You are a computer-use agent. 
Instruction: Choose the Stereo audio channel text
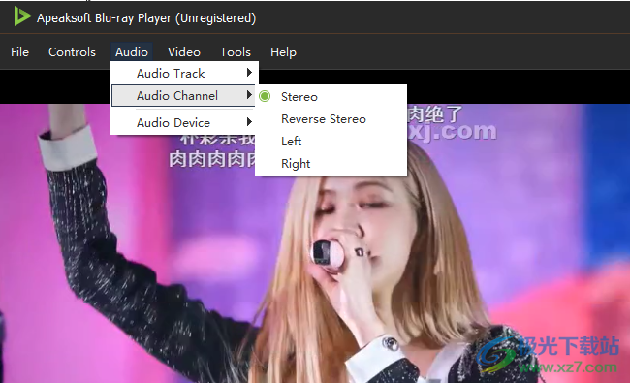point(299,97)
